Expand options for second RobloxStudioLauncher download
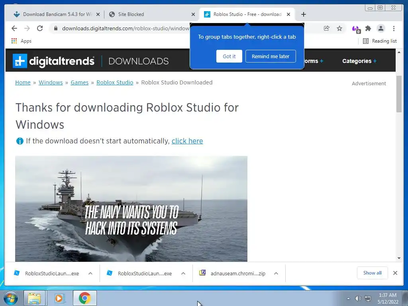The width and height of the screenshot is (408, 306). coord(183,273)
